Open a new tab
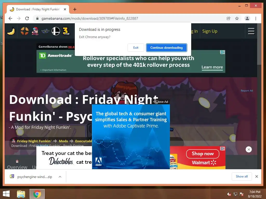The width and height of the screenshot is (266, 199). tap(75, 9)
